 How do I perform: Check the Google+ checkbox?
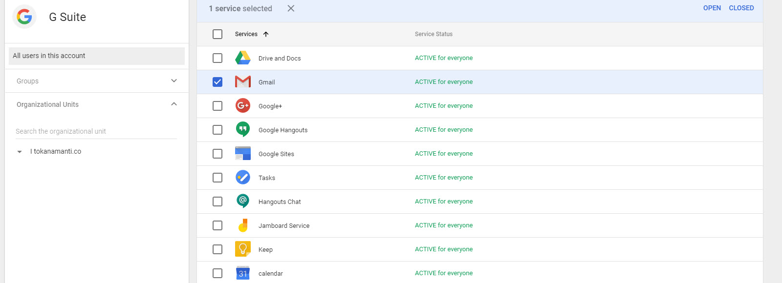(x=217, y=106)
